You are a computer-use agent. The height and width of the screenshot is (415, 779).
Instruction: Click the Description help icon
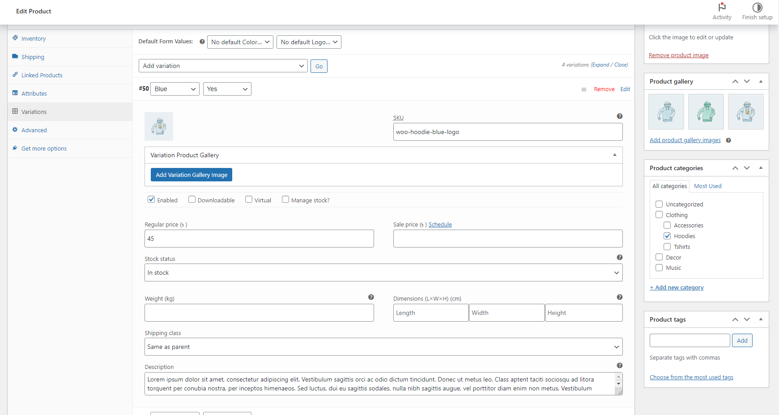tap(620, 365)
